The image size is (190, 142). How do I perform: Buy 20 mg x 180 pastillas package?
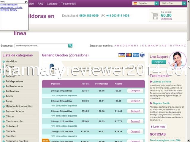coord(135,131)
